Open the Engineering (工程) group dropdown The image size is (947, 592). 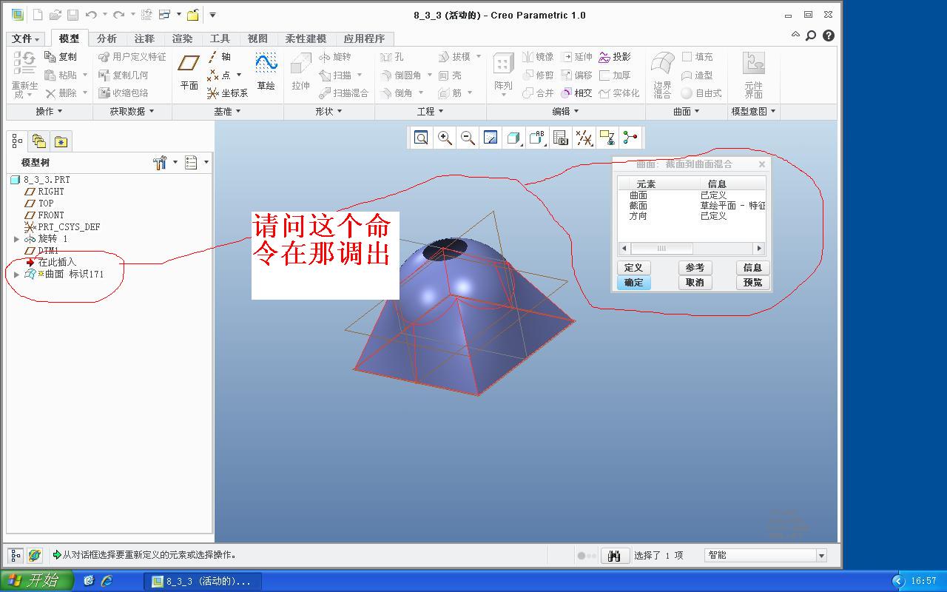tap(431, 112)
